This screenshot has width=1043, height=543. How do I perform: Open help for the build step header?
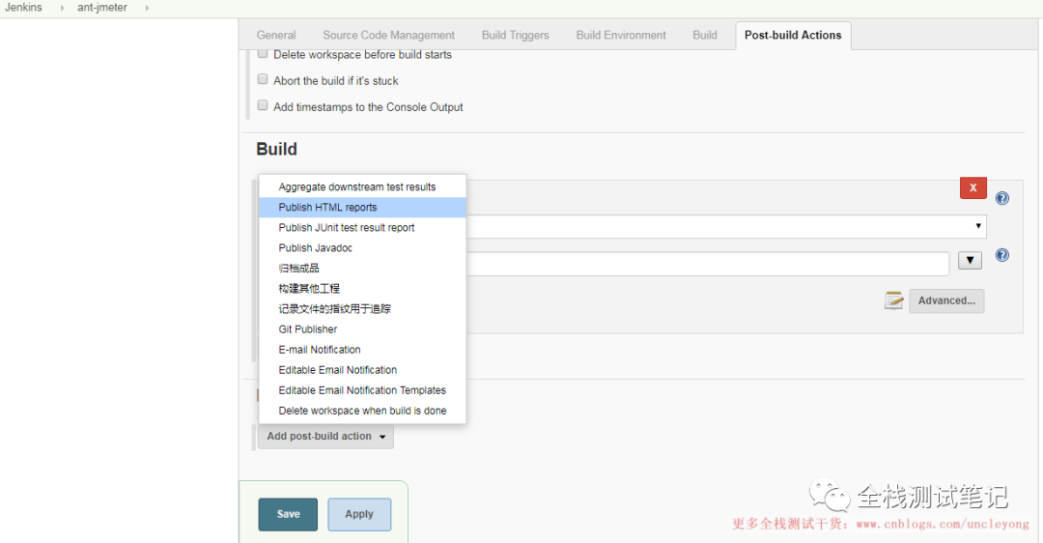[1001, 198]
